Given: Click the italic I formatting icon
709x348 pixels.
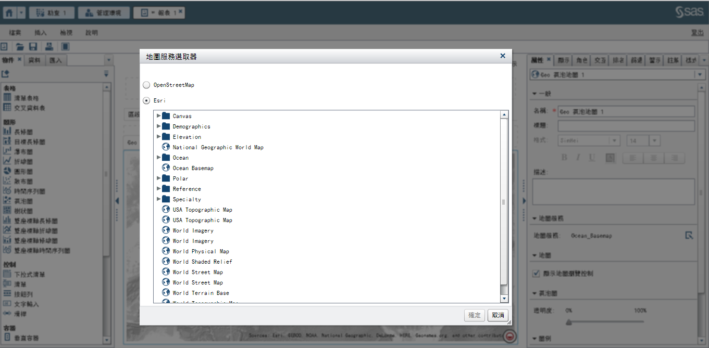Looking at the screenshot, I should 578,158.
